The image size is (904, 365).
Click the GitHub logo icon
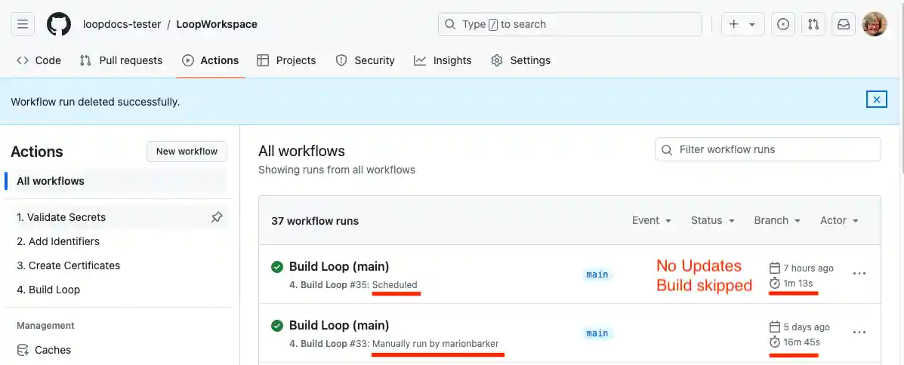coord(59,24)
